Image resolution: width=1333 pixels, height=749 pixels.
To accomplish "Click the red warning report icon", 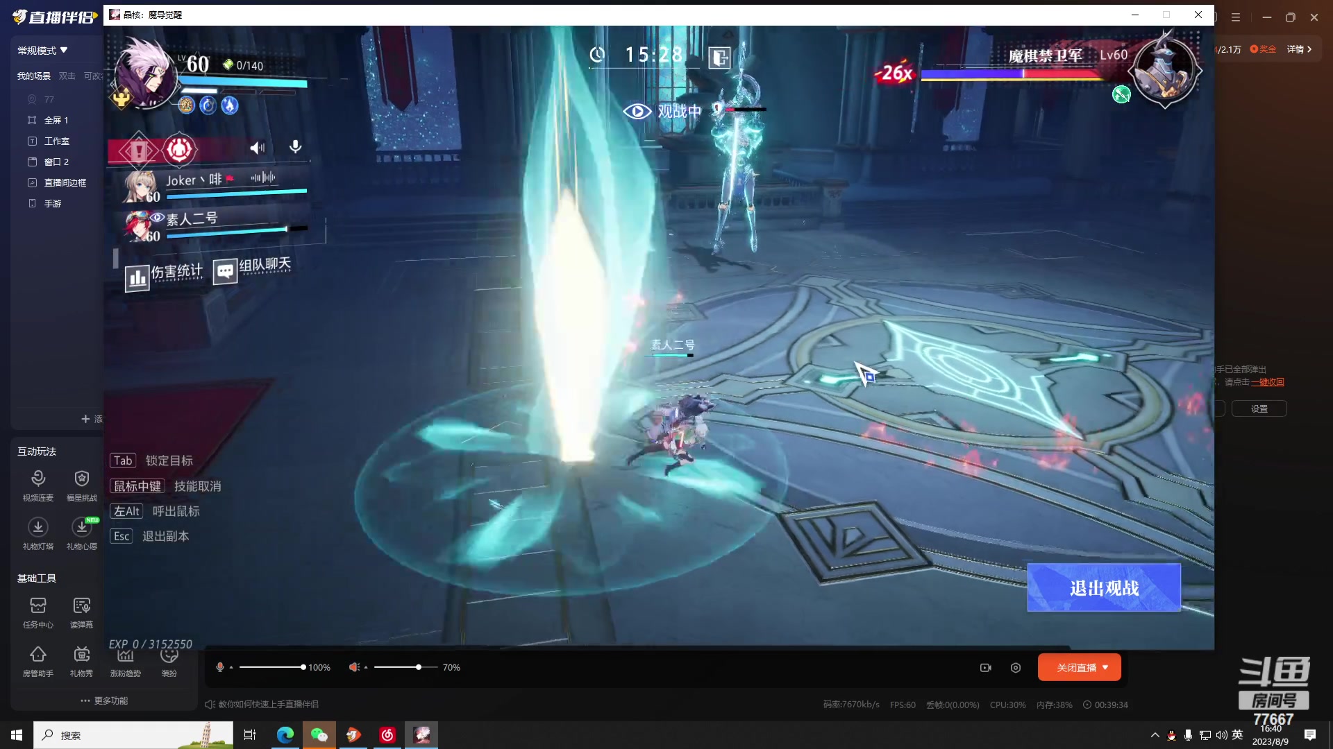I will coord(139,150).
